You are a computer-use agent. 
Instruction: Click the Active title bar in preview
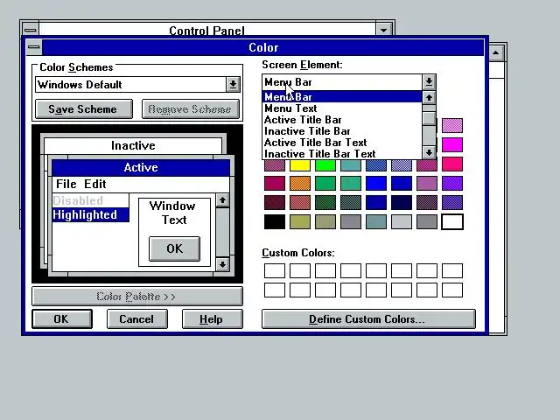click(141, 167)
